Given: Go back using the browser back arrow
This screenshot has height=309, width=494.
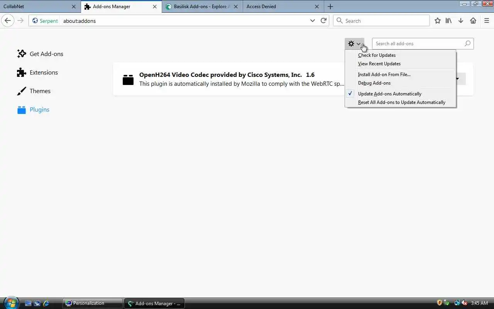Looking at the screenshot, I should [8, 20].
